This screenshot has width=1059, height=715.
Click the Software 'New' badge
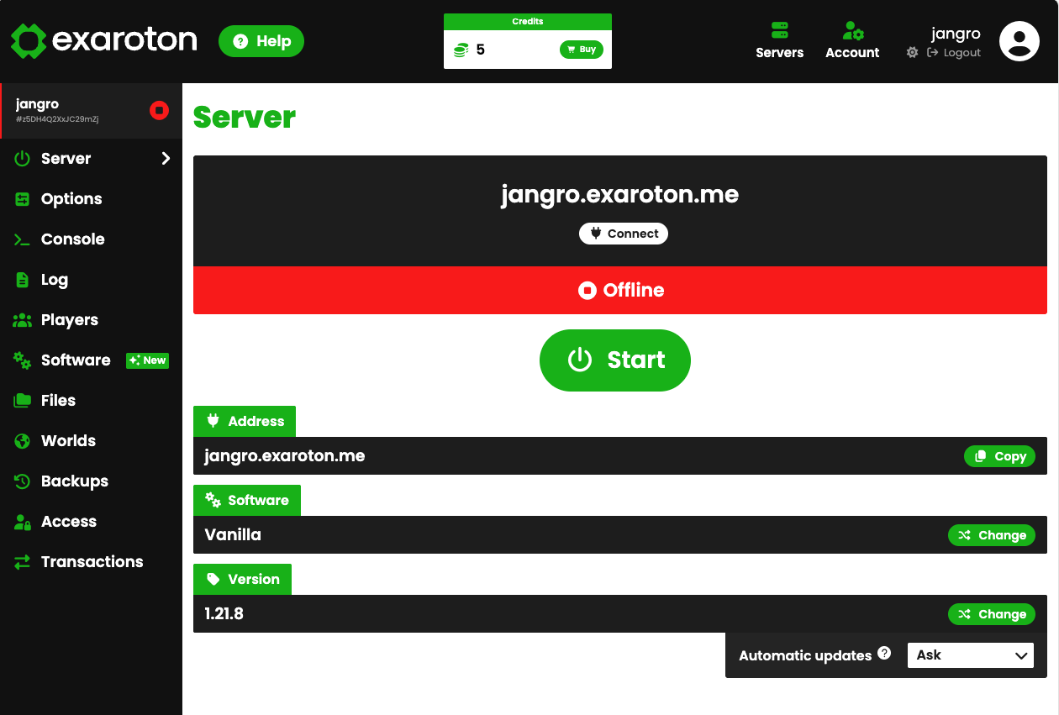coord(147,360)
